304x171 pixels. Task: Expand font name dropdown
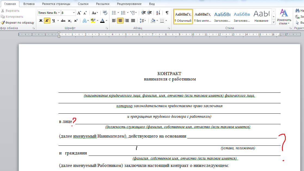click(x=59, y=13)
